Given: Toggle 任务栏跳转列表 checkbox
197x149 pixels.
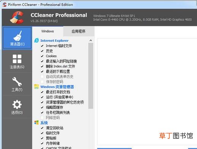Looking at the screenshot, I should (x=42, y=113).
